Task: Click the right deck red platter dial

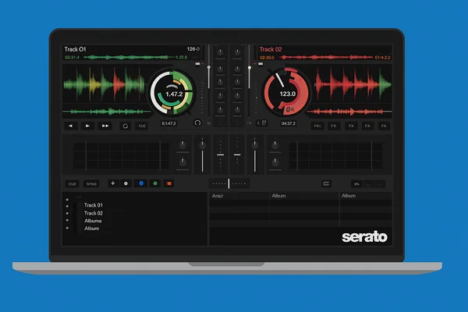Action: (288, 94)
